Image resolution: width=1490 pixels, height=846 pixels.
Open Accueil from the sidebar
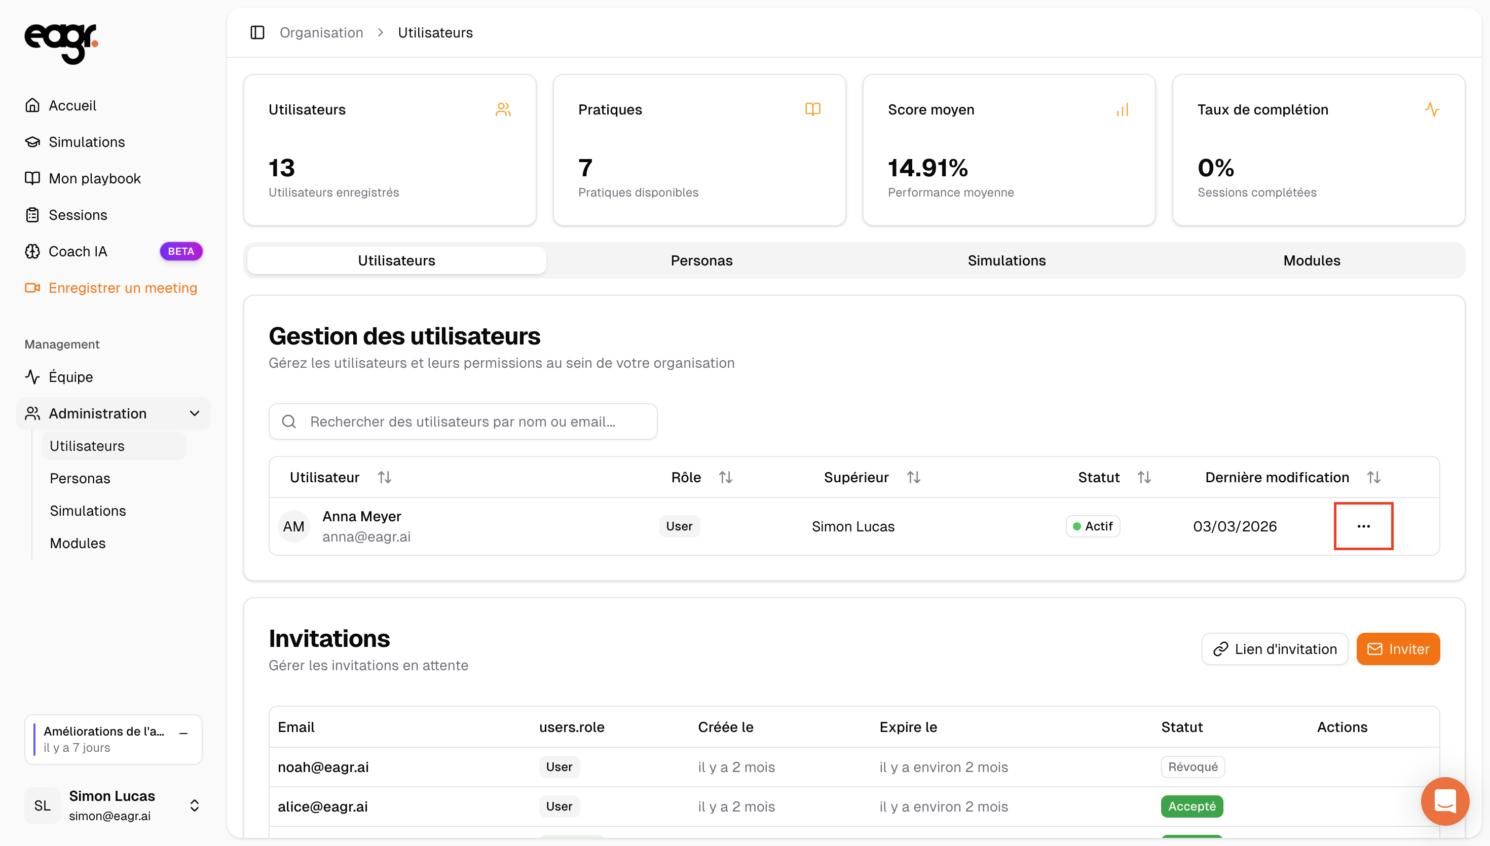pyautogui.click(x=72, y=105)
